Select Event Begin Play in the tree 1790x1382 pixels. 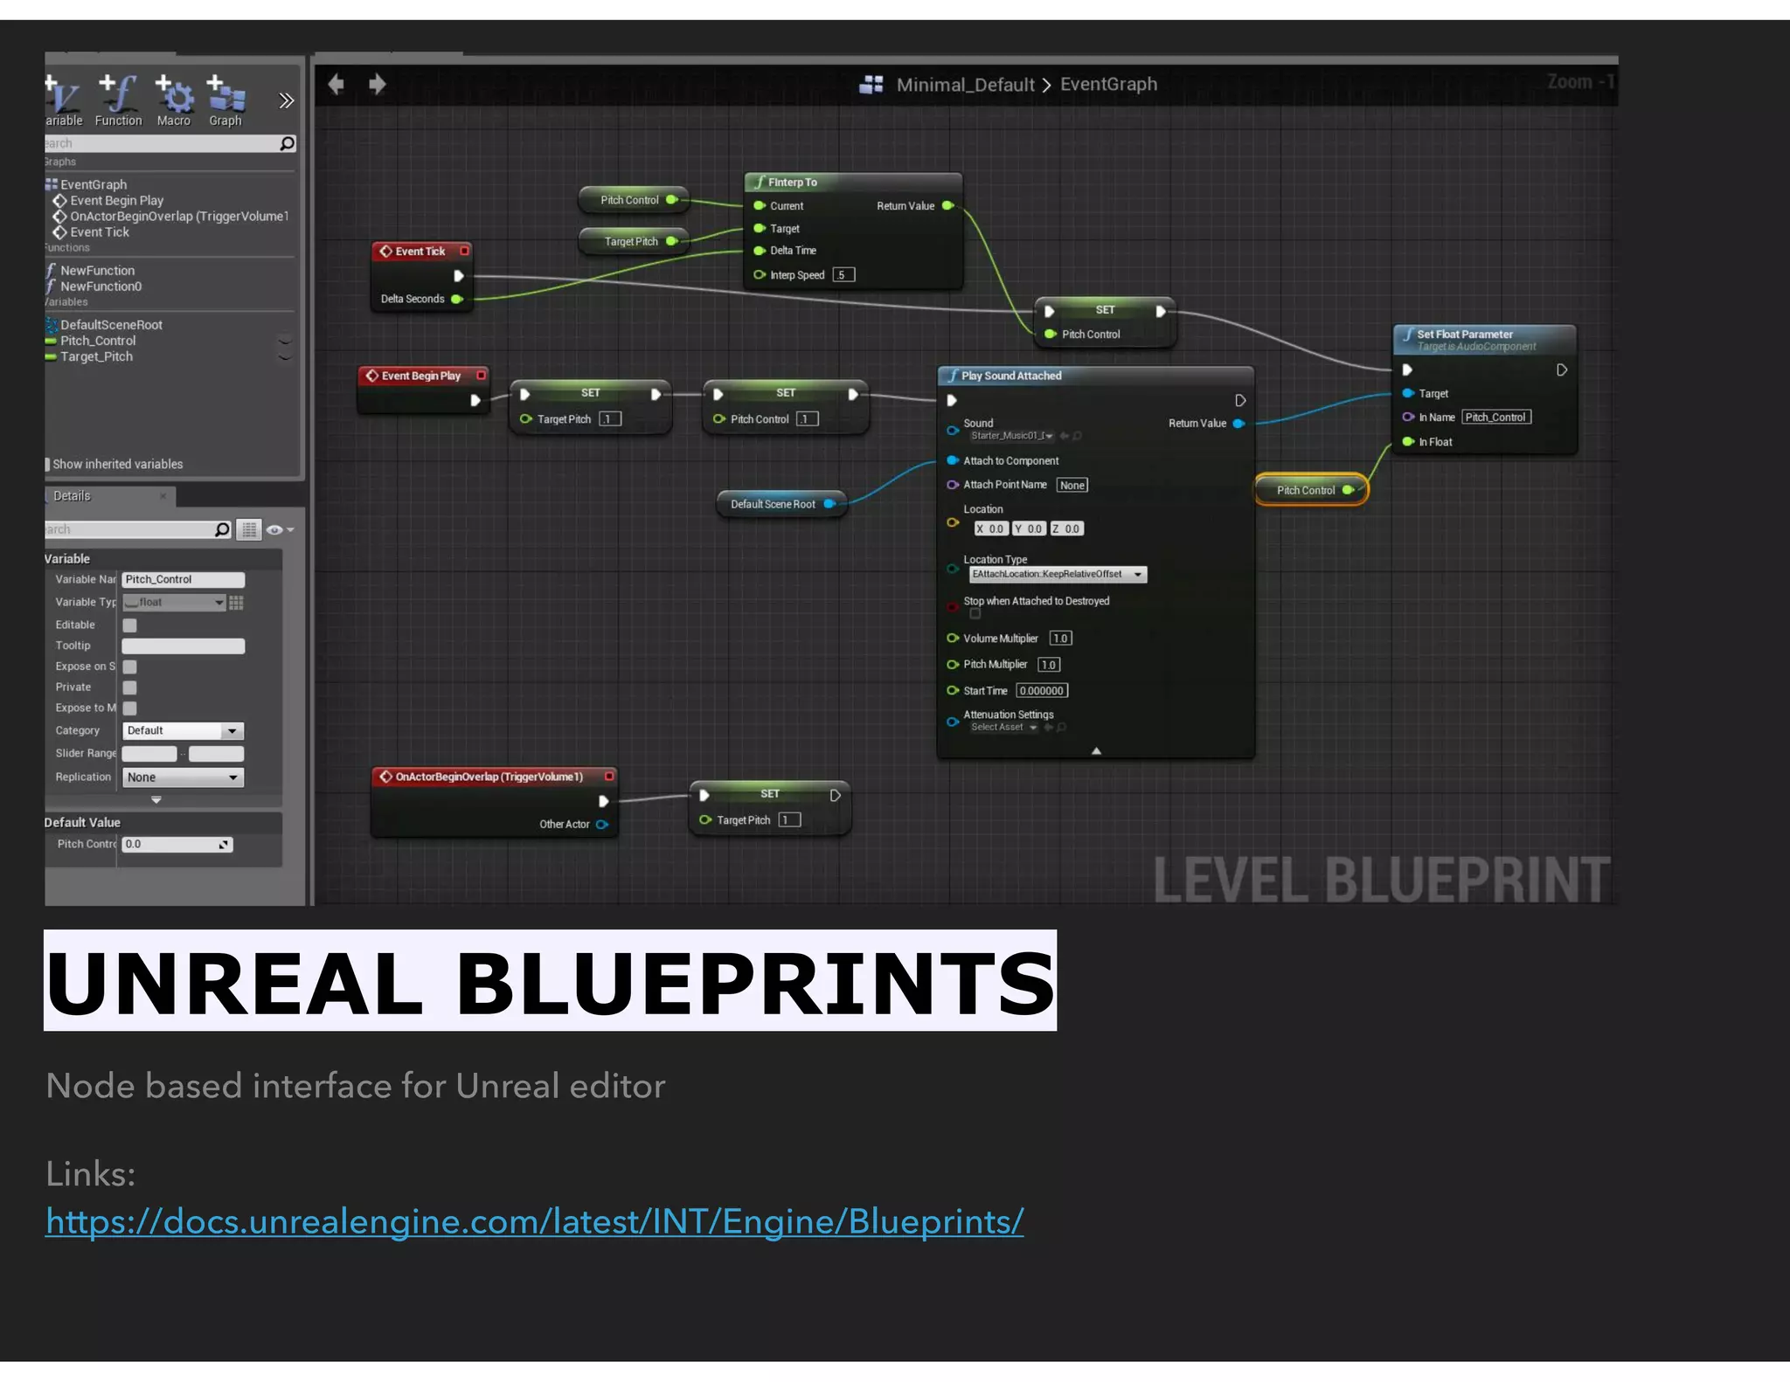(x=116, y=200)
